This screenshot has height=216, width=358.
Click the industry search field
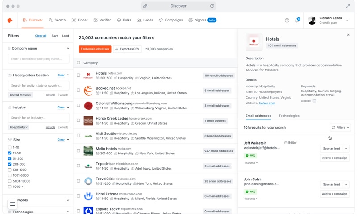tap(38, 118)
